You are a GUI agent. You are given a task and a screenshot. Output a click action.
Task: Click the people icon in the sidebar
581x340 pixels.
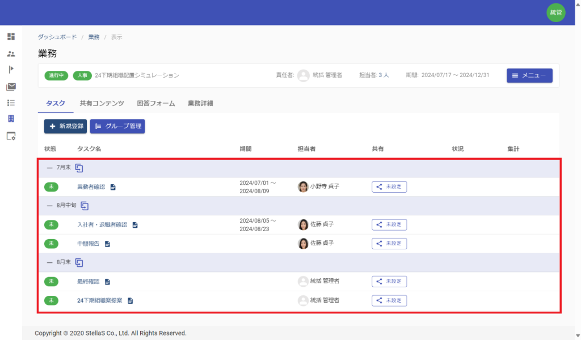pyautogui.click(x=11, y=54)
